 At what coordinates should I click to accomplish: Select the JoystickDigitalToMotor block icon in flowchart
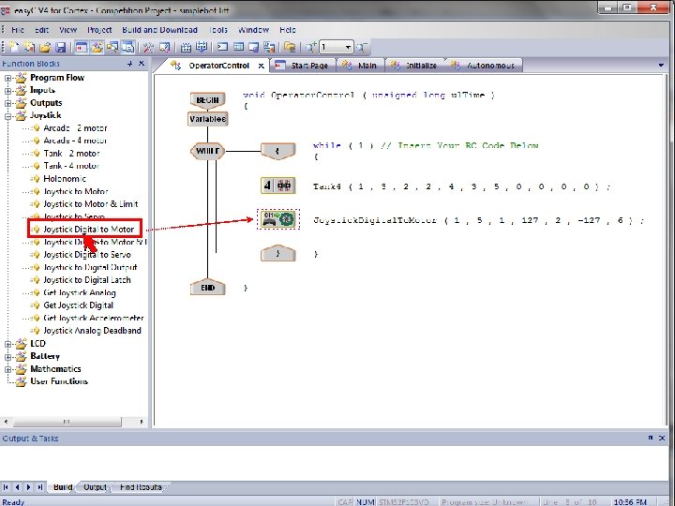click(x=278, y=219)
